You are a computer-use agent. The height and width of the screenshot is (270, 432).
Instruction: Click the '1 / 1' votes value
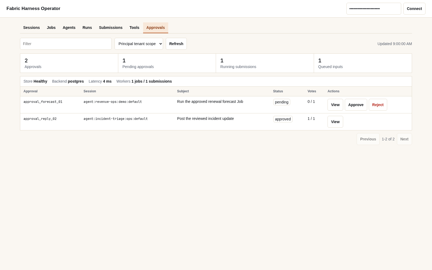coord(311,119)
